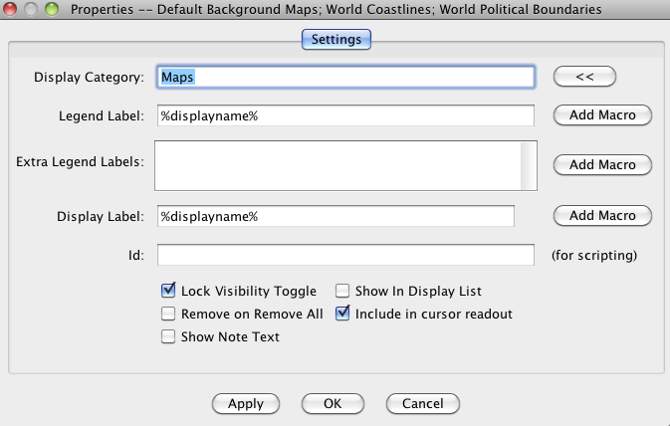Enable Show In Display List checkbox
Image resolution: width=670 pixels, height=426 pixels.
click(342, 292)
